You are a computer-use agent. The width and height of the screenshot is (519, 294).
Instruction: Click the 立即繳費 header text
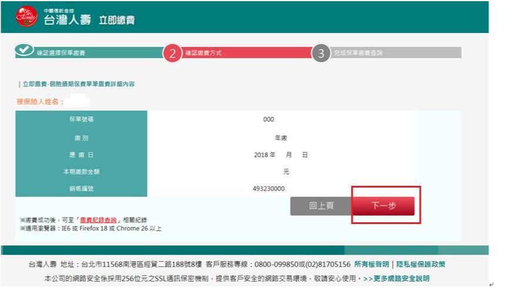116,20
